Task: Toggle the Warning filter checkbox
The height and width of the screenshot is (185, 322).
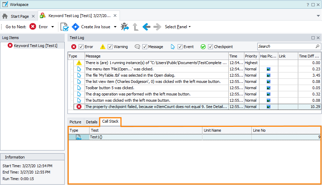Action: [110, 47]
